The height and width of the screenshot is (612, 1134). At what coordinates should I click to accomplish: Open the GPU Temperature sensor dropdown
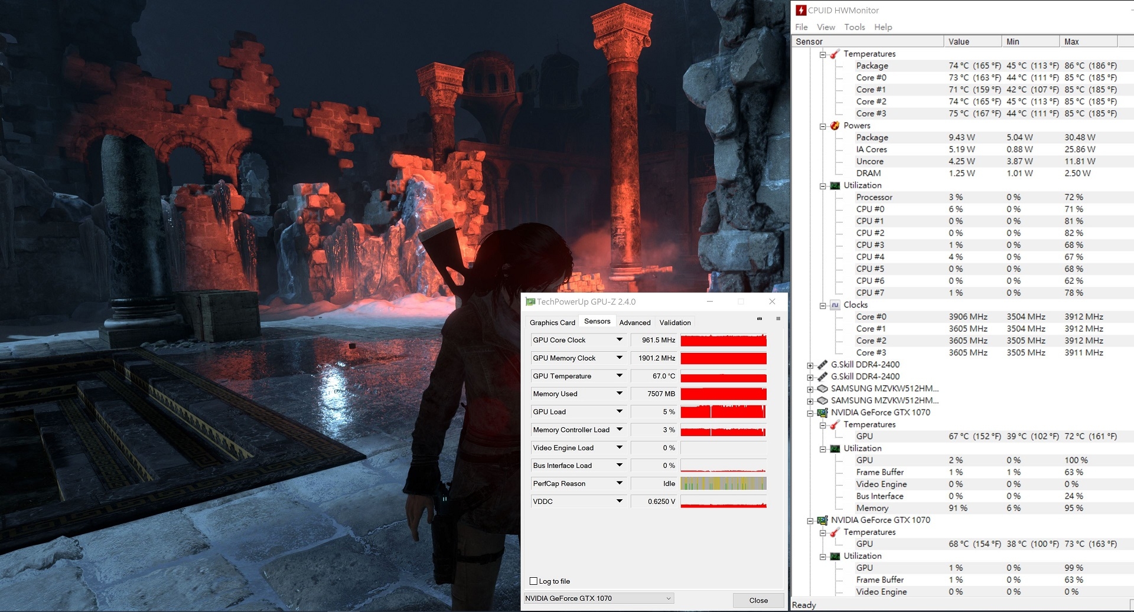620,376
